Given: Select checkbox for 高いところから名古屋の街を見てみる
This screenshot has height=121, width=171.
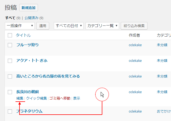Looking at the screenshot, I should click(x=10, y=76).
